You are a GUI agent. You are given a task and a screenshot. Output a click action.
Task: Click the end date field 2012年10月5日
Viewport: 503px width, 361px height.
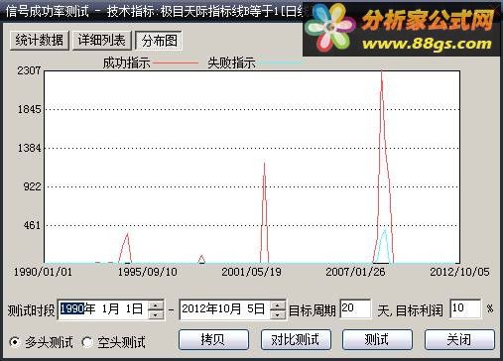[224, 309]
